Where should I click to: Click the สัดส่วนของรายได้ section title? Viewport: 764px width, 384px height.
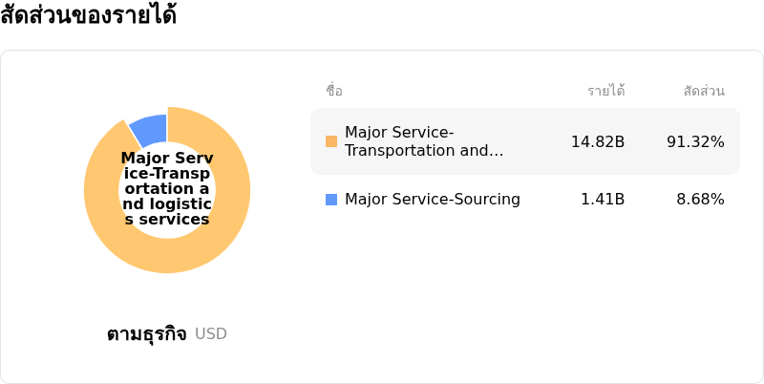[88, 15]
